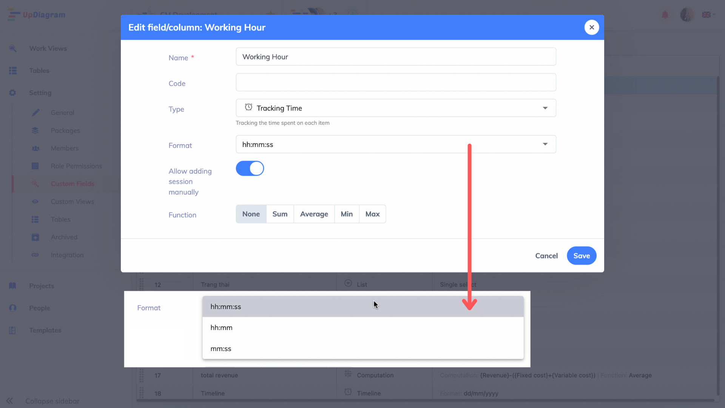
Task: Click the Custom Fields wand icon
Action: (35, 184)
